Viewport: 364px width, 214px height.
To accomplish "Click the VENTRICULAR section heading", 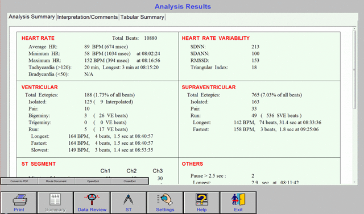I will pyautogui.click(x=40, y=87).
